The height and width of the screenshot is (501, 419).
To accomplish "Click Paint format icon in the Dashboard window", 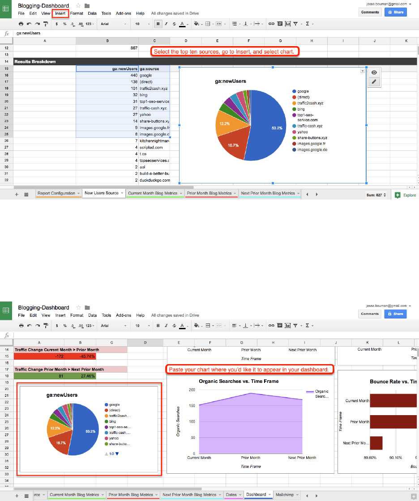I will [46, 326].
